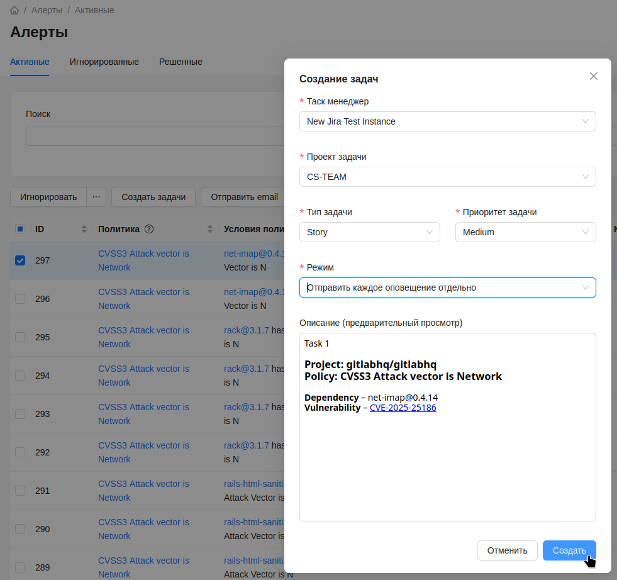The height and width of the screenshot is (580, 617).
Task: Open the Проект задачи dropdown showing CS-TEAM
Action: point(447,177)
